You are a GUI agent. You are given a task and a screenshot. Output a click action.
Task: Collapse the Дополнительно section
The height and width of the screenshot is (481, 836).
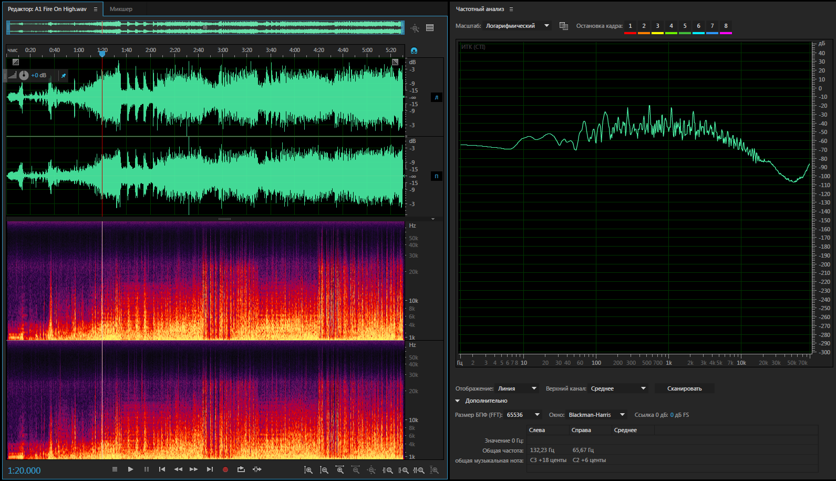(458, 401)
